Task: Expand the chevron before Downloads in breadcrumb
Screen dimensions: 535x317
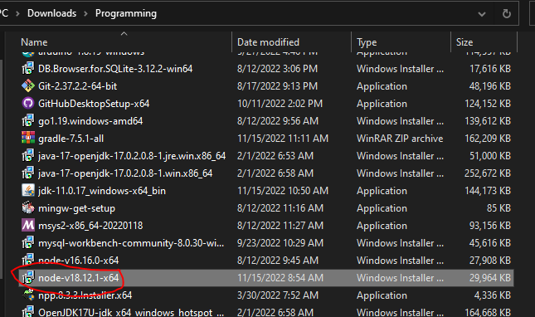Action: 17,13
